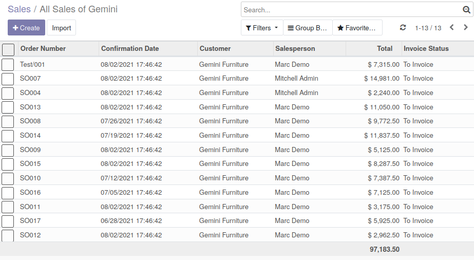Tick the checkbox beside SO014
This screenshot has height=260, width=474.
click(x=8, y=136)
